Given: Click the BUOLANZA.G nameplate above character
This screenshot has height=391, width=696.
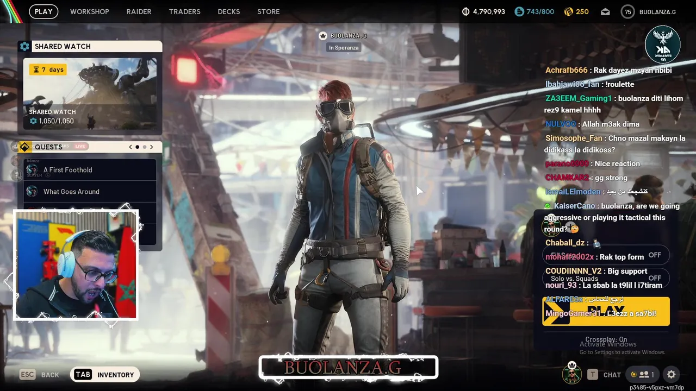Looking at the screenshot, I should point(349,36).
